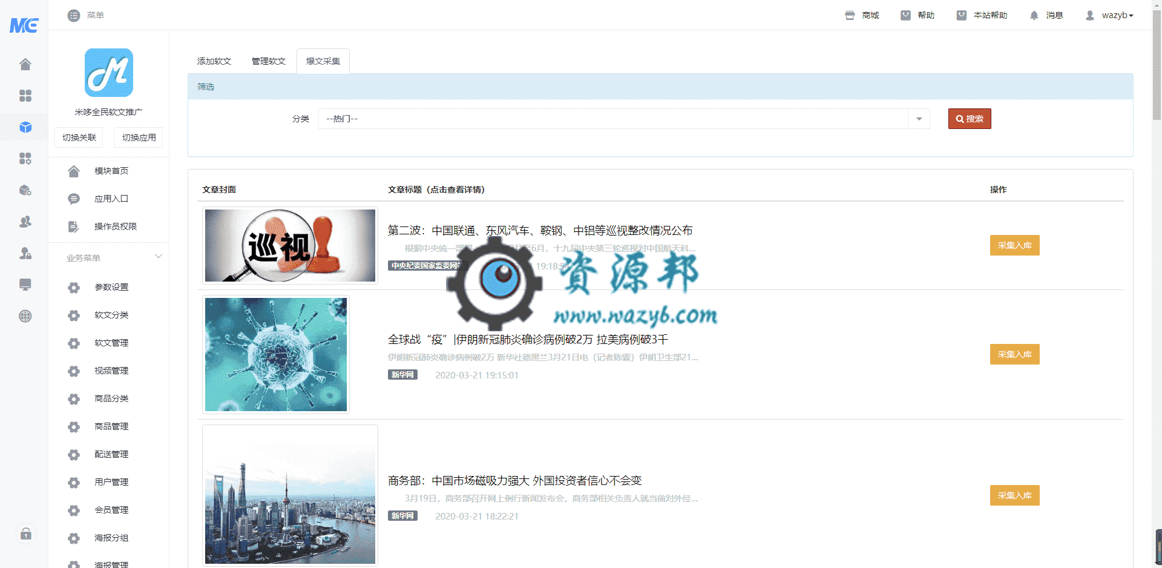The height and width of the screenshot is (568, 1162).
Task: Open the monitor icon in left rail
Action: [x=25, y=285]
